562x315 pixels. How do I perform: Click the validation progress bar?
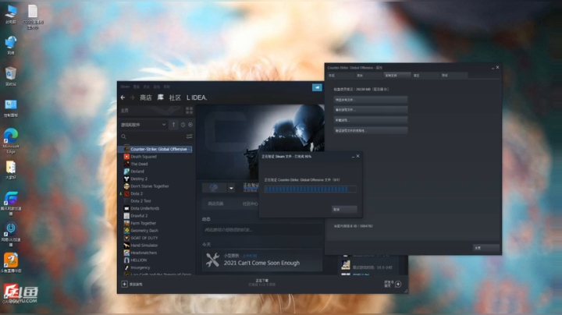tap(311, 189)
